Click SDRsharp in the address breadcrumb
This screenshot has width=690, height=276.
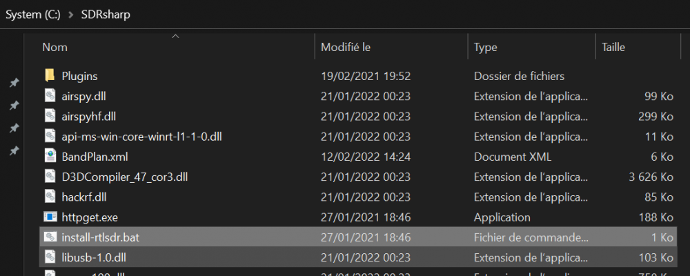pos(106,14)
